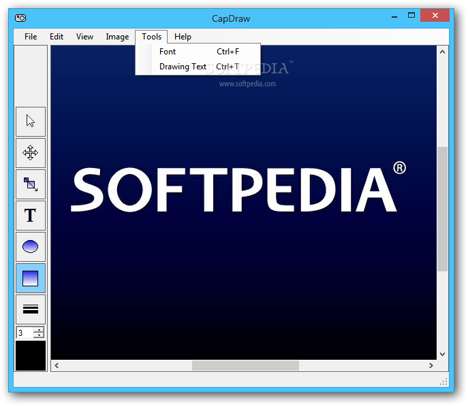Open the black color swatch
Viewport: 468px width, 406px height.
[x=31, y=356]
